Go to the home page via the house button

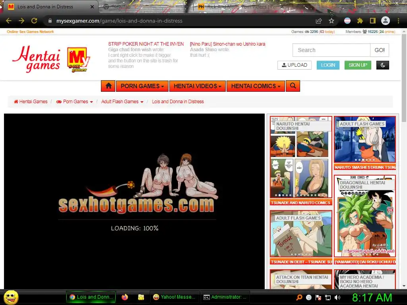(x=108, y=86)
